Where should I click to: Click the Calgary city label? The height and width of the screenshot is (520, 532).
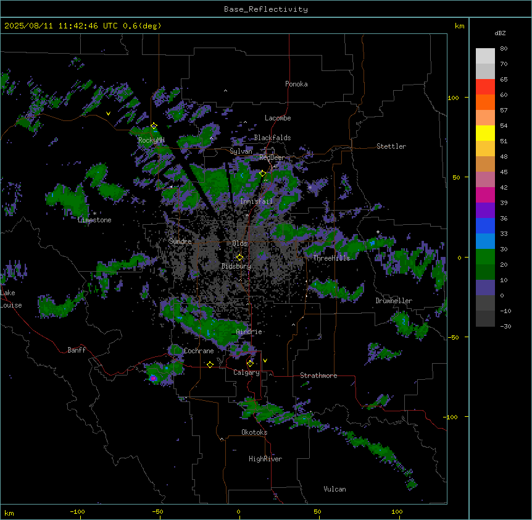pos(246,372)
